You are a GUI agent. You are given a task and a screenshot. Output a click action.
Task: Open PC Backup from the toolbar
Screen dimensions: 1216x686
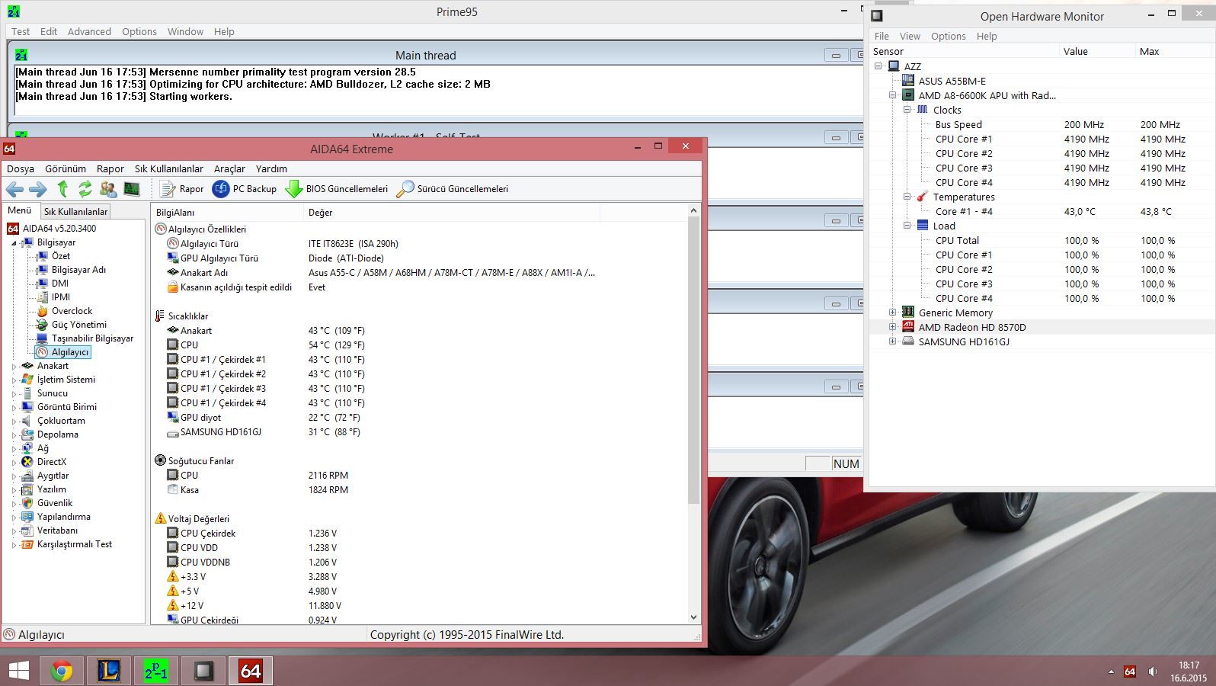point(245,189)
